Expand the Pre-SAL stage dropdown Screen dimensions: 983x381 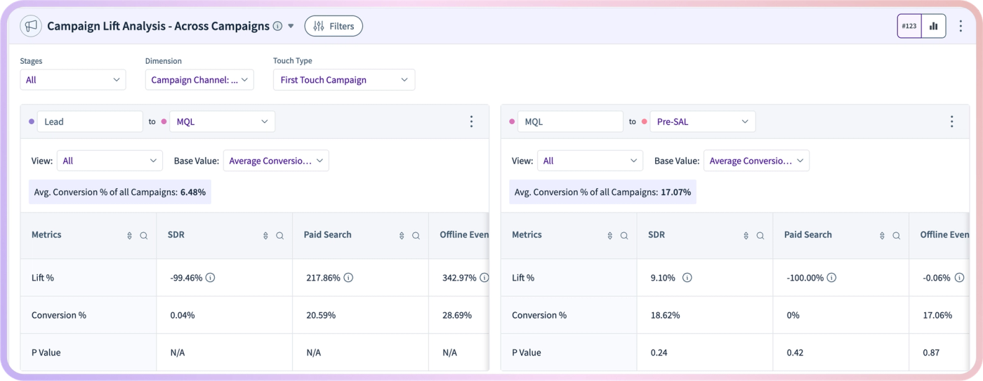(703, 121)
